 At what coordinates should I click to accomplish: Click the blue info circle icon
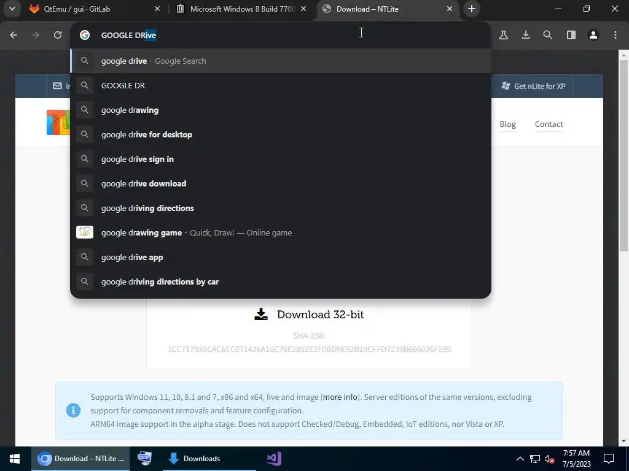tap(74, 410)
